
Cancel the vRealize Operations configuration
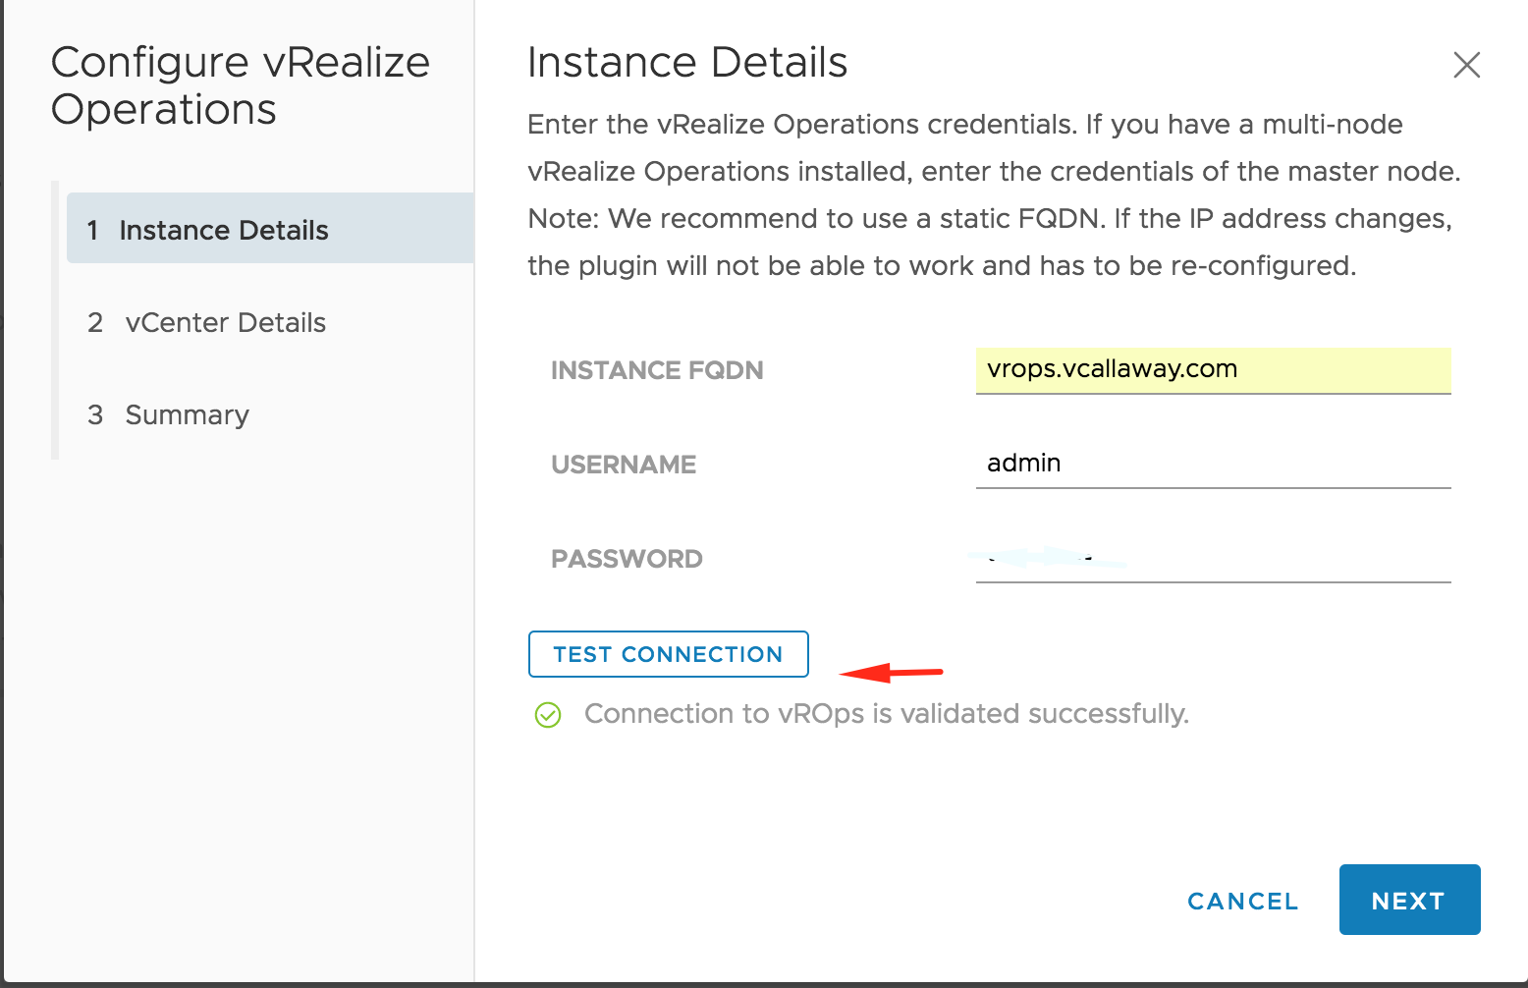[1242, 901]
